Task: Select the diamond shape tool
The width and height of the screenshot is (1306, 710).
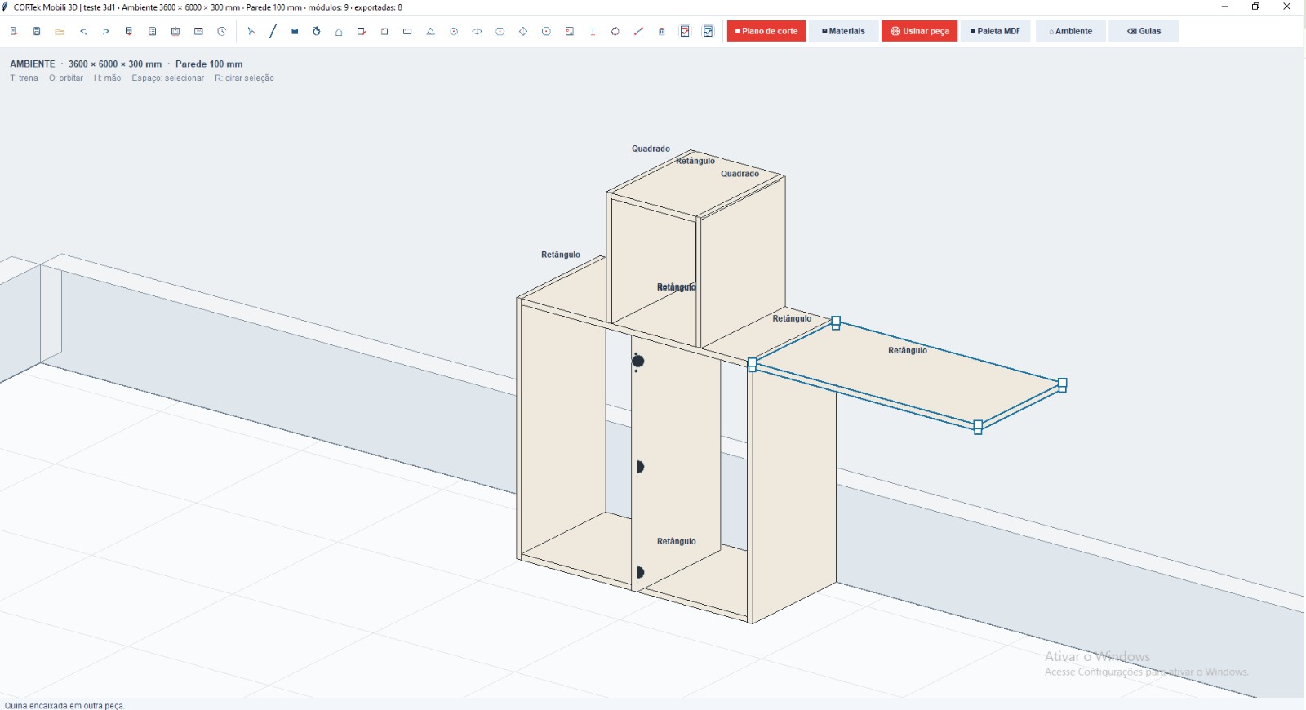Action: coord(523,31)
